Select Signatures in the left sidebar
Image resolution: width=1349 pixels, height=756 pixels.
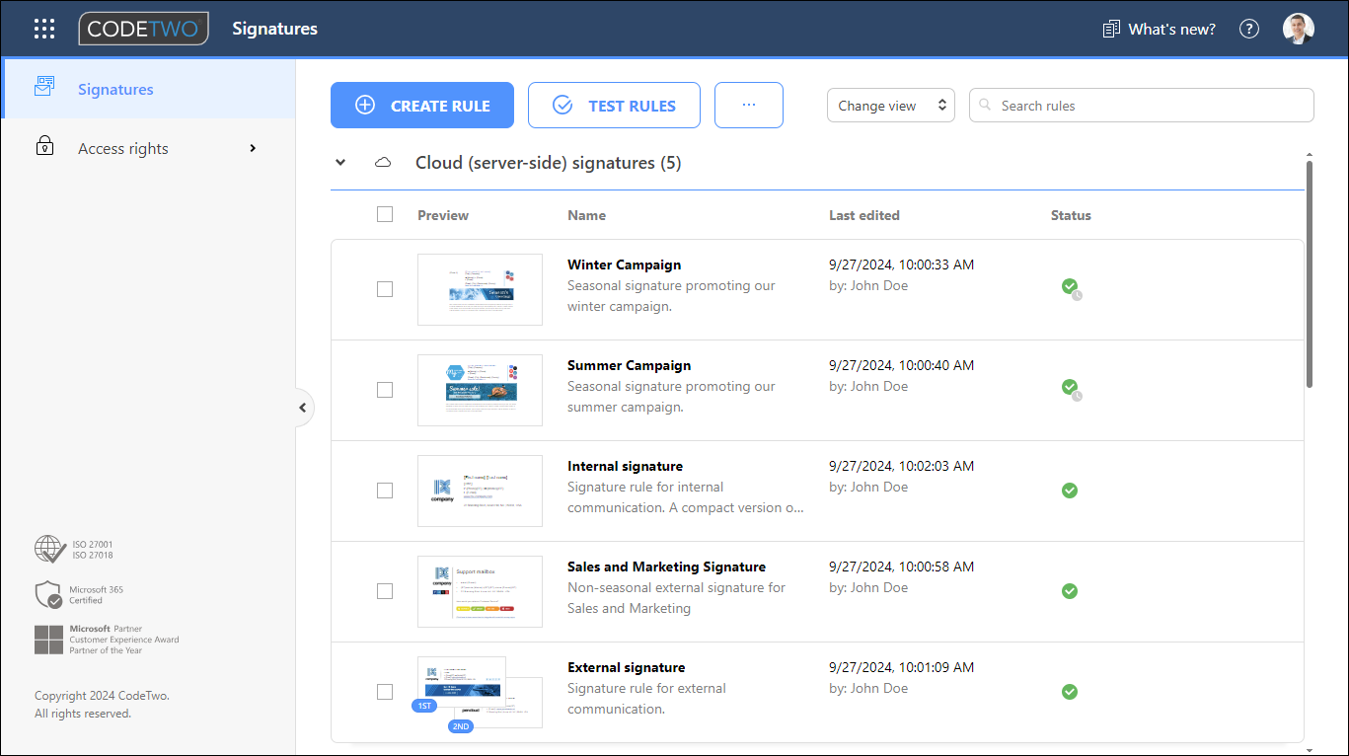pos(115,89)
